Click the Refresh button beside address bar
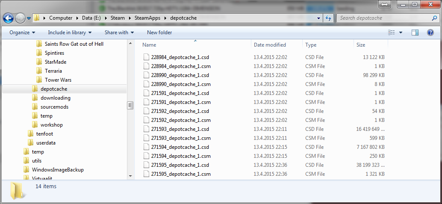This screenshot has height=204, width=442. point(328,18)
